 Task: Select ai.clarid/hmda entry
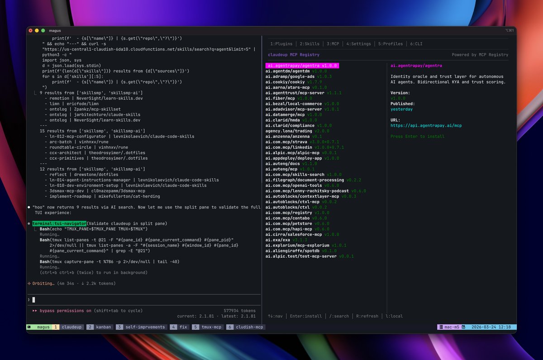[291, 120]
